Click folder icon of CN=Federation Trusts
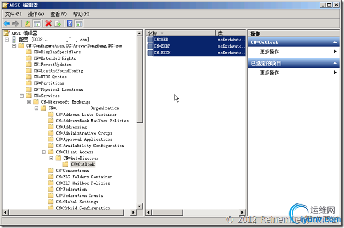Viewport: 344px width, 228px height. pos(51,195)
